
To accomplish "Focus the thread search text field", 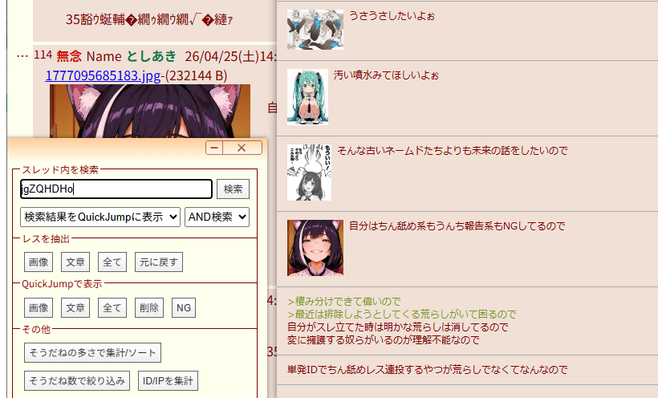I will [x=116, y=189].
